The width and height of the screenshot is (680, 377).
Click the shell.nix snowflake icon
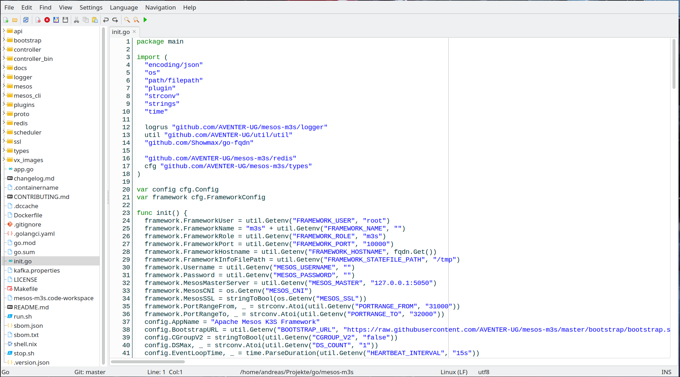pos(10,344)
